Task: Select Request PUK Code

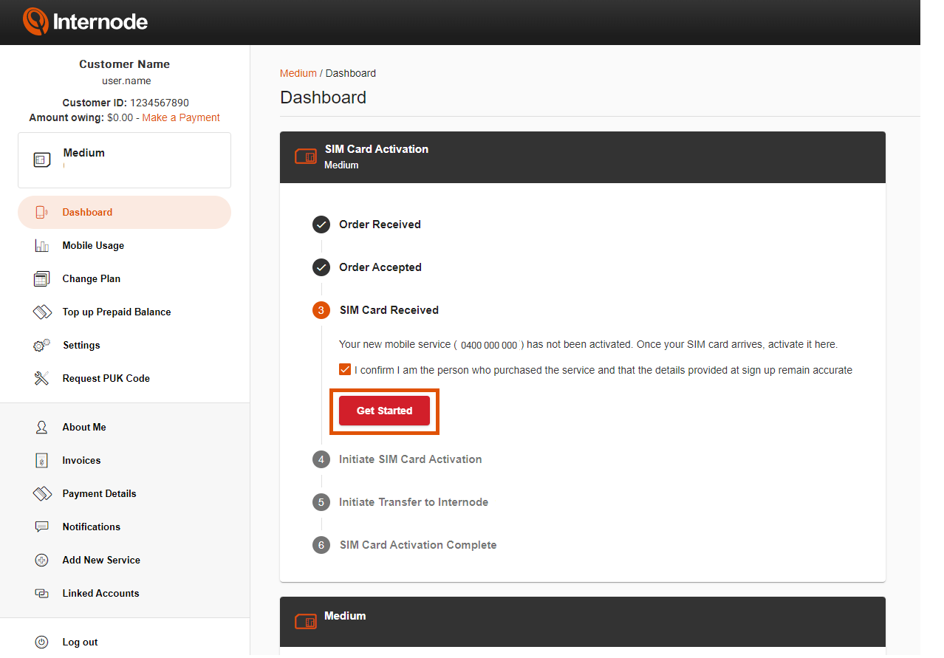Action: 106,379
